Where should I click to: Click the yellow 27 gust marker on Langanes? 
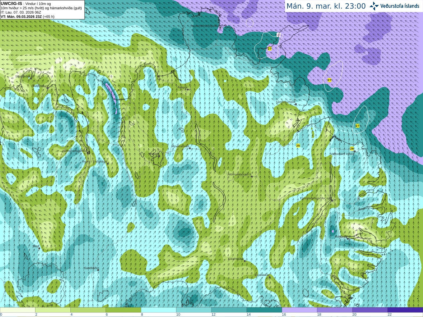(270, 49)
